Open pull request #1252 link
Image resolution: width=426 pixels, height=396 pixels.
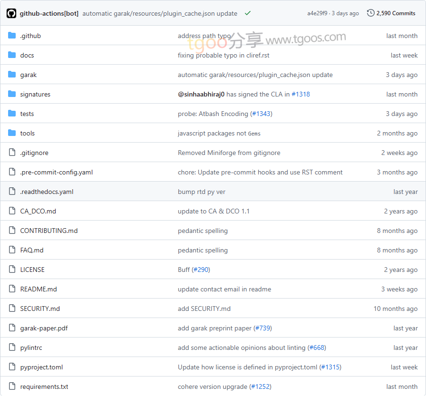260,387
